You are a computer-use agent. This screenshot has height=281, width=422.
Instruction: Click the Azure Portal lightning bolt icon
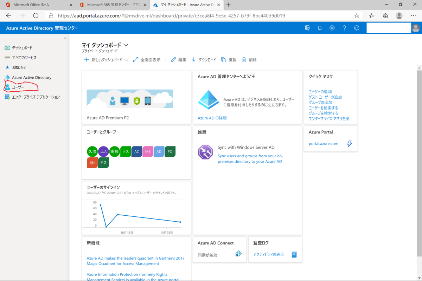pyautogui.click(x=350, y=143)
